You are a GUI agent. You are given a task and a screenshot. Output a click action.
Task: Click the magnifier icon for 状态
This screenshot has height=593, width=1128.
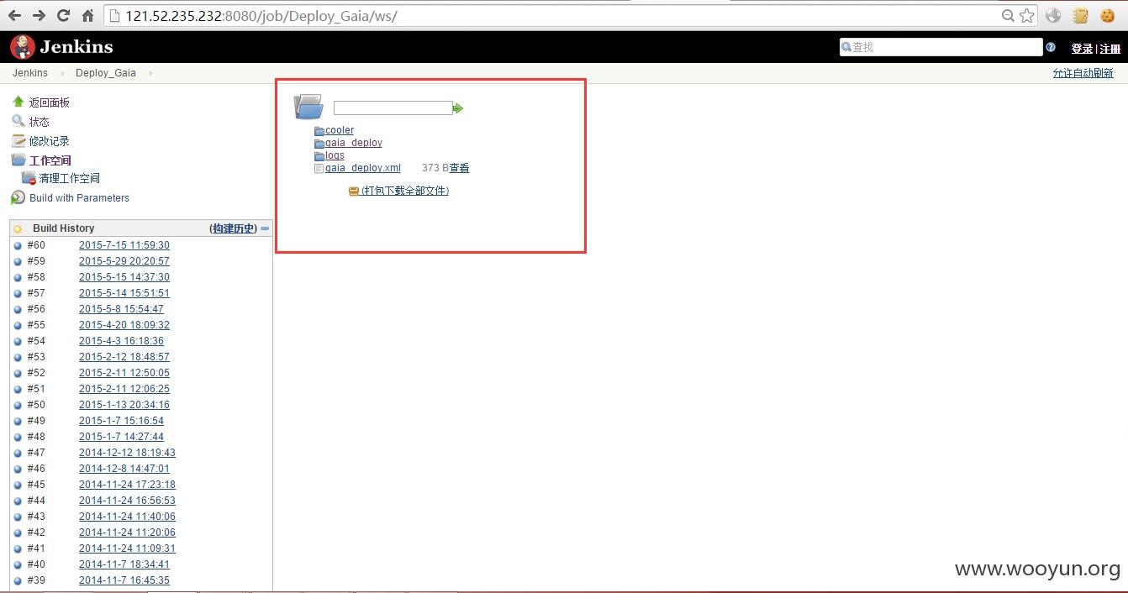[x=18, y=121]
